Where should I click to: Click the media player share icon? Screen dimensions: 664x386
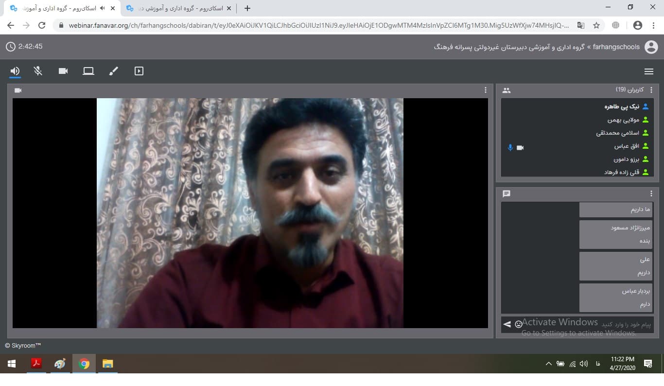pos(139,71)
